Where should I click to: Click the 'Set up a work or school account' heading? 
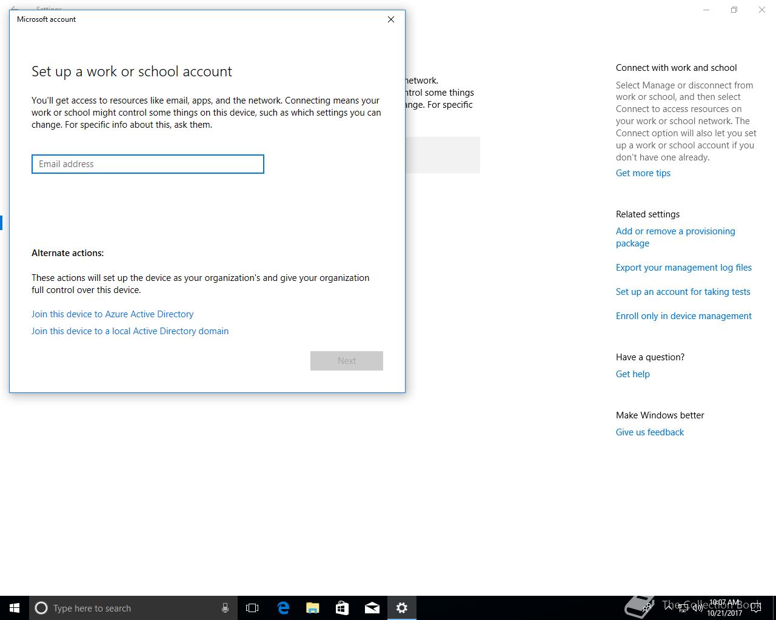pos(132,71)
